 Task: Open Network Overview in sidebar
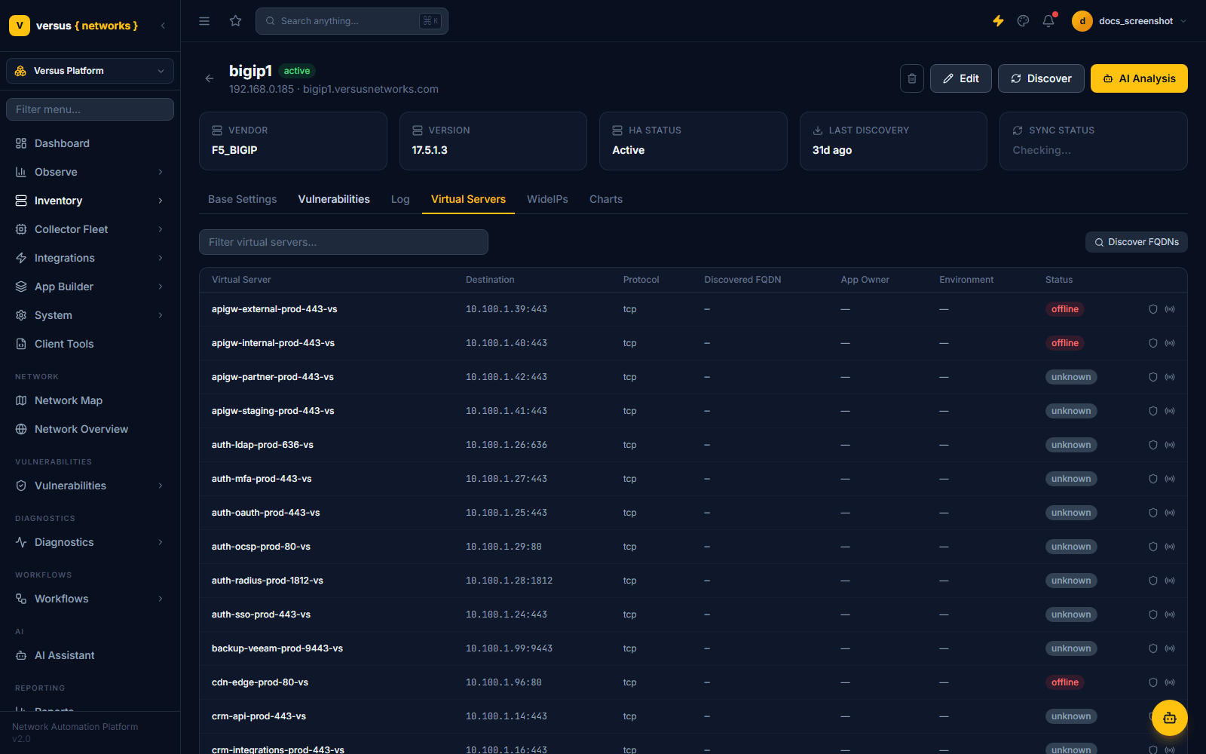(90, 429)
